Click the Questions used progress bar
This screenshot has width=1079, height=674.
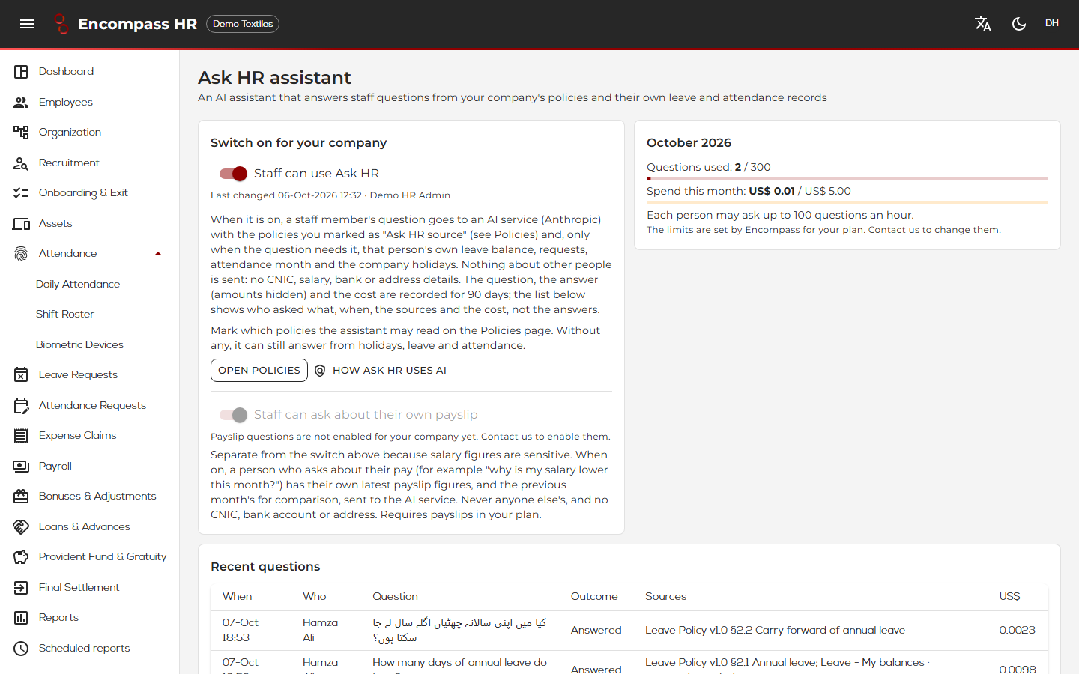tap(847, 179)
